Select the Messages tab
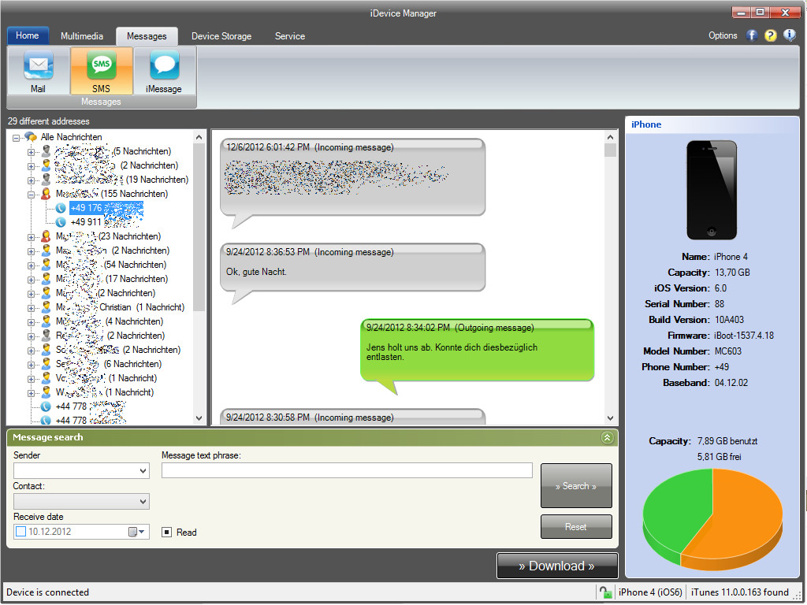807x605 pixels. tap(147, 36)
